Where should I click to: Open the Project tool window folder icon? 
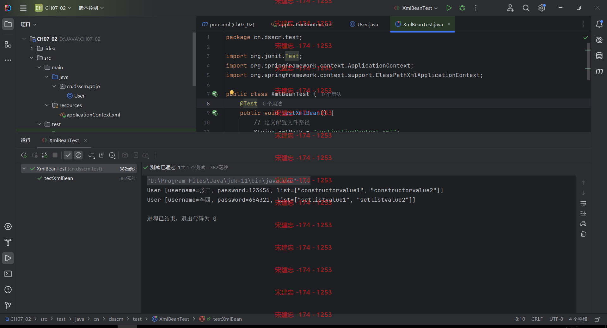click(8, 24)
